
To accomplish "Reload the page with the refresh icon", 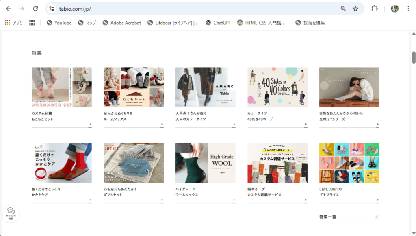I will (x=35, y=9).
